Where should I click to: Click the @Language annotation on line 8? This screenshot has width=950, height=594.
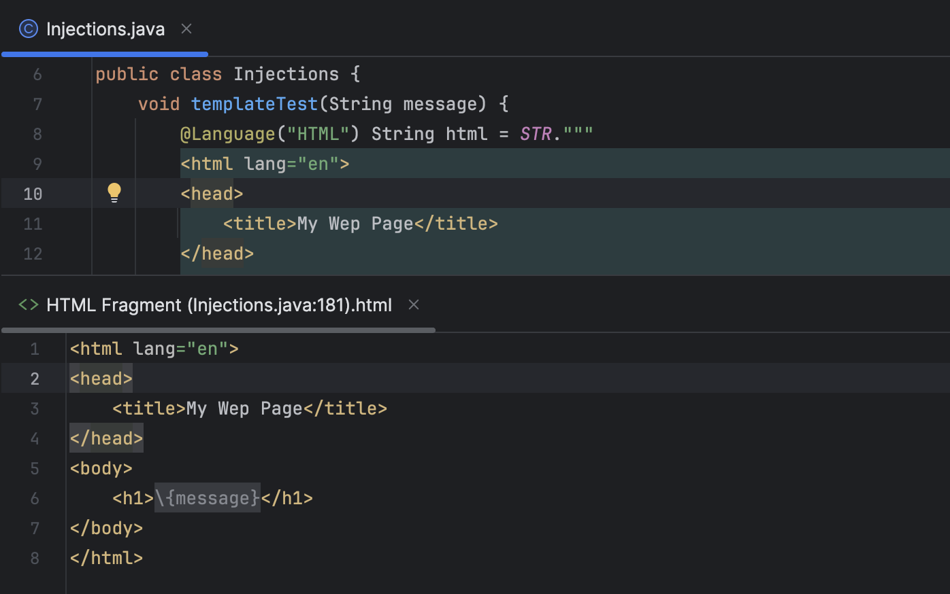[x=227, y=133]
